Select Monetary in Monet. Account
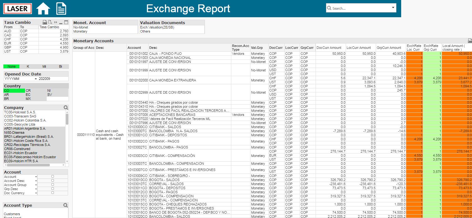The height and width of the screenshot is (218, 472). (x=105, y=31)
